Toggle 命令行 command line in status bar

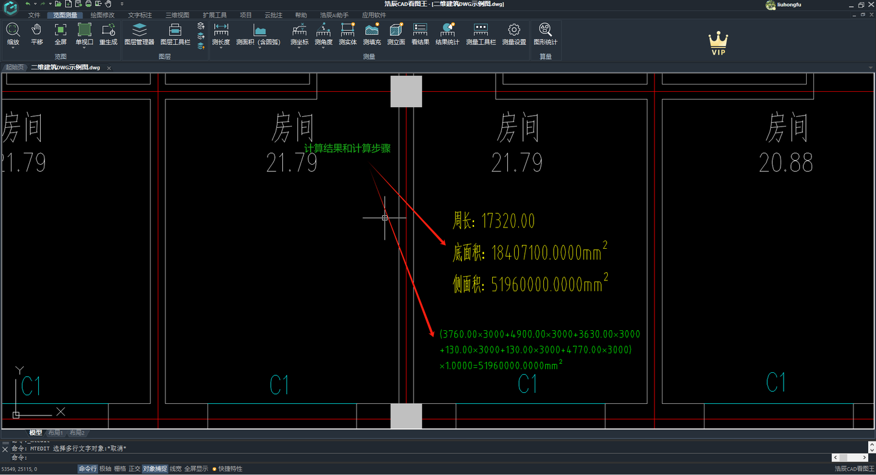point(87,469)
